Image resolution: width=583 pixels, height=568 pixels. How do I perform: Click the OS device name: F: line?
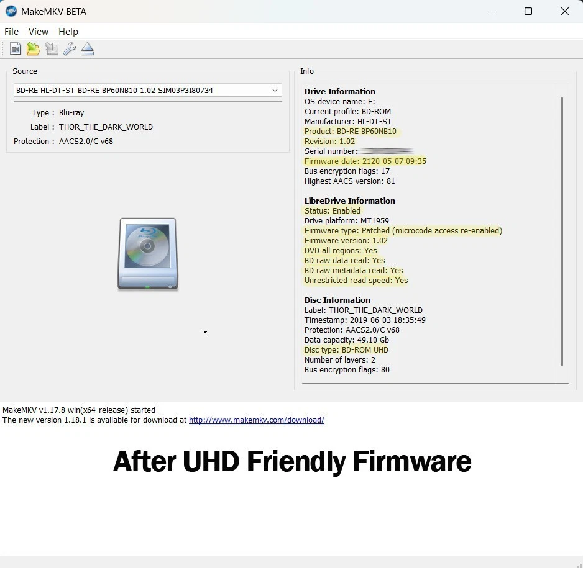pyautogui.click(x=340, y=101)
